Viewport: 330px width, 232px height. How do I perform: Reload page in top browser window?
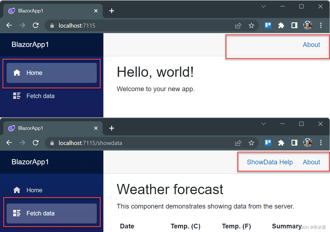36,25
